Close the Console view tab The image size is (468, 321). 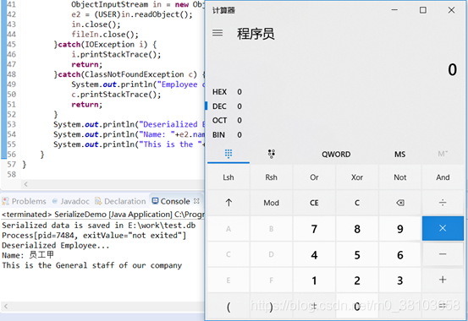196,201
